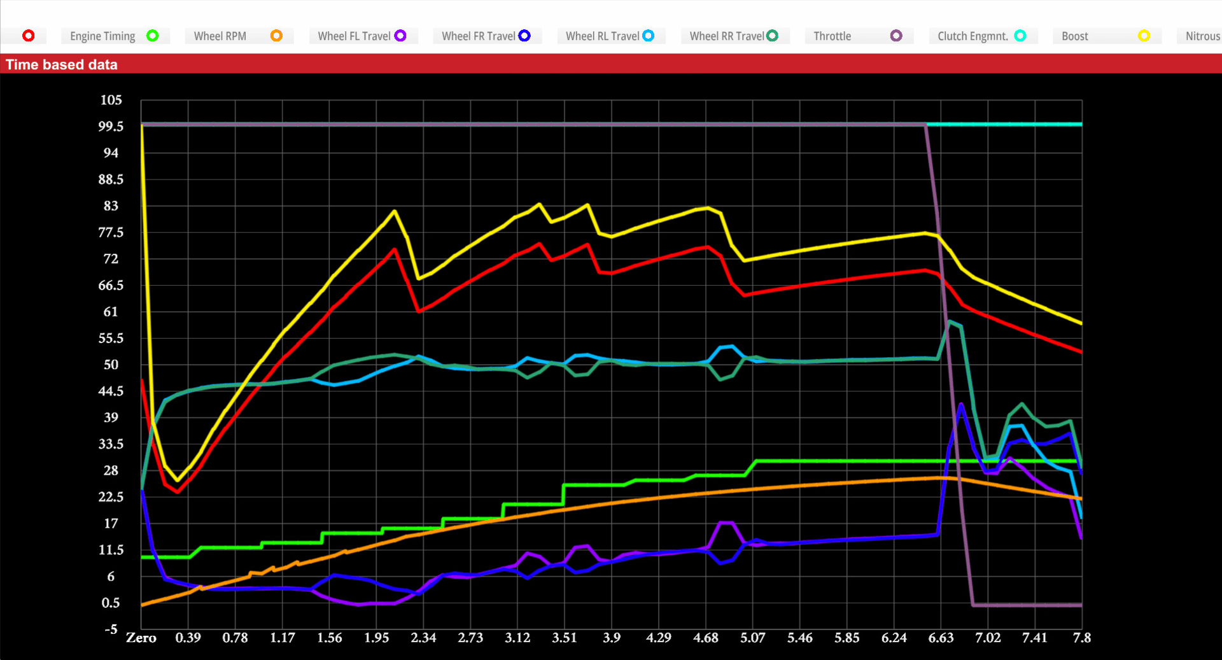Select the Wheel RPM legend label
The height and width of the screenshot is (660, 1222).
pyautogui.click(x=220, y=36)
